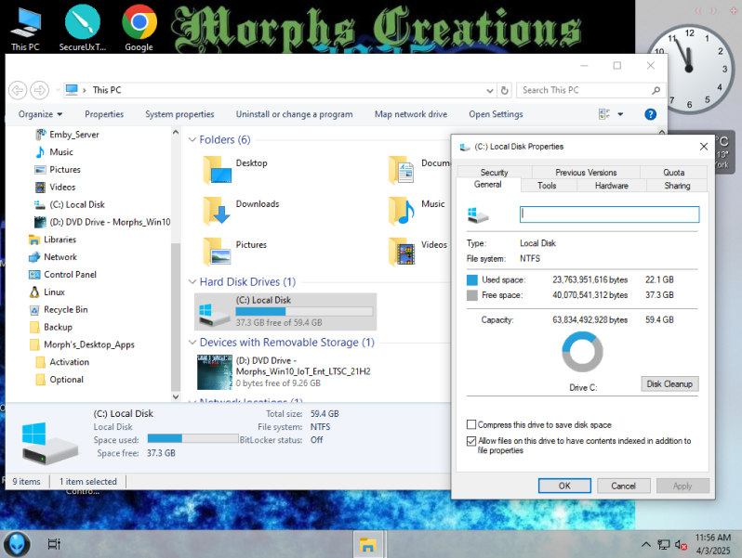Select the D: DVD Drive thumbnail
The image size is (742, 558).
pyautogui.click(x=215, y=372)
